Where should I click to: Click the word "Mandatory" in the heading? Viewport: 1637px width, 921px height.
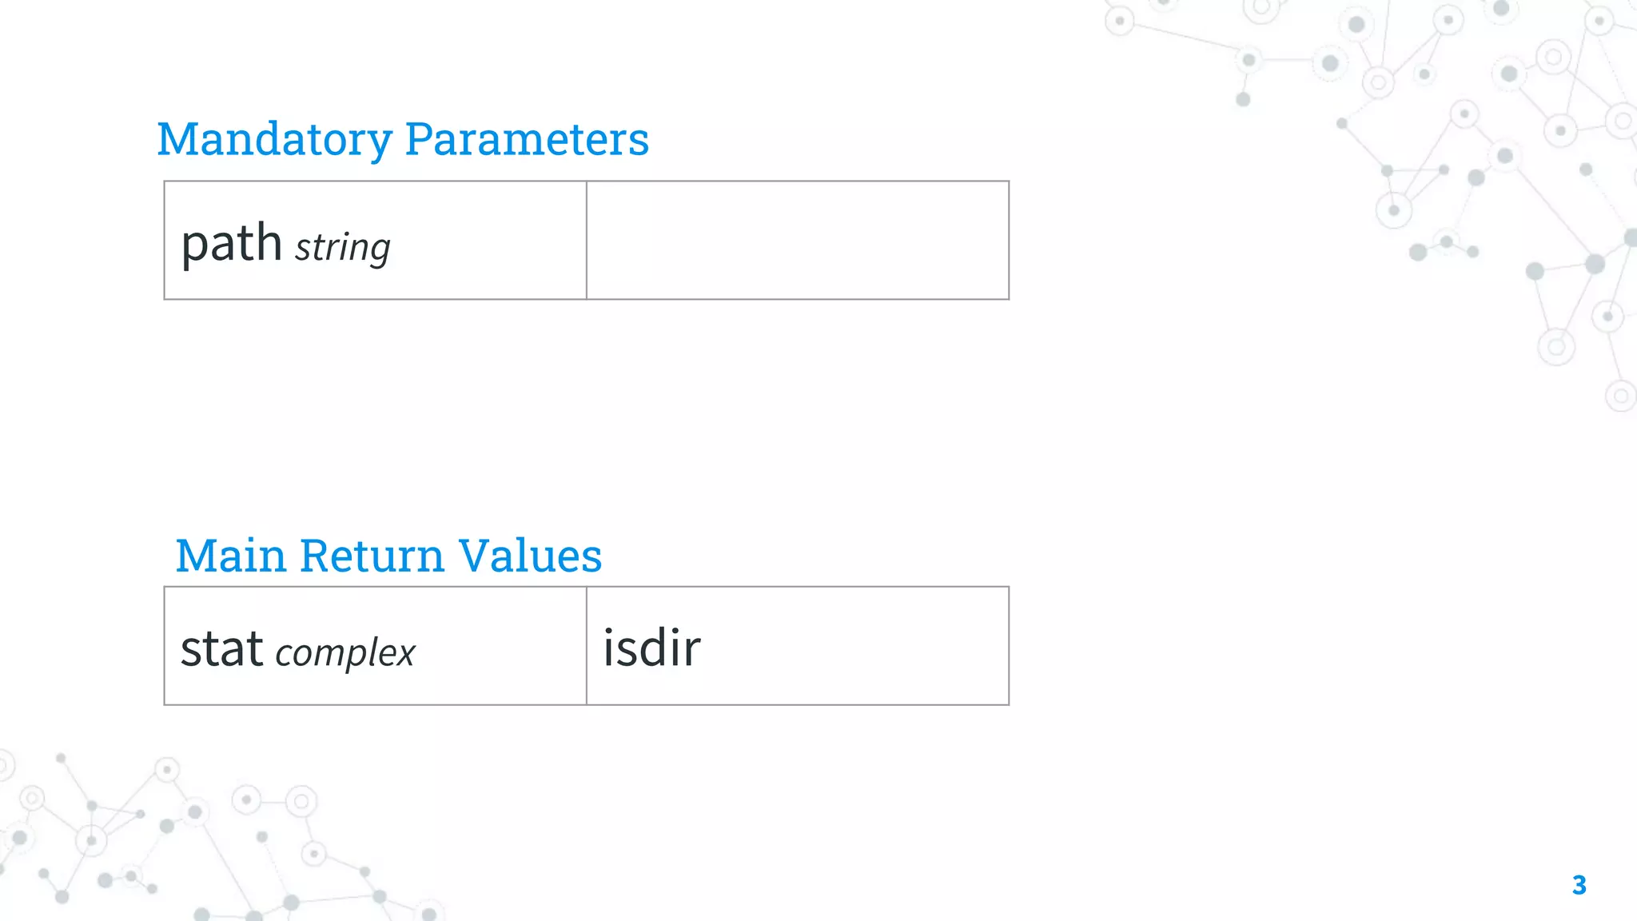[274, 140]
